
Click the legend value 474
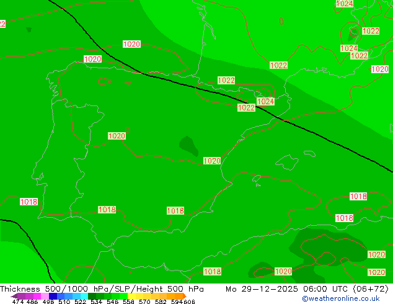coord(18,302)
